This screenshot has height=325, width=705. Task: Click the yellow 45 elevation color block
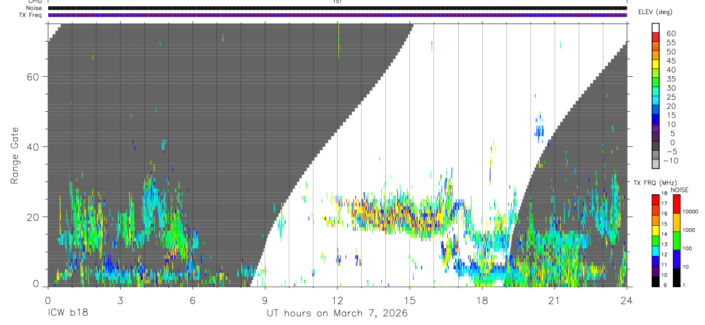tap(656, 64)
